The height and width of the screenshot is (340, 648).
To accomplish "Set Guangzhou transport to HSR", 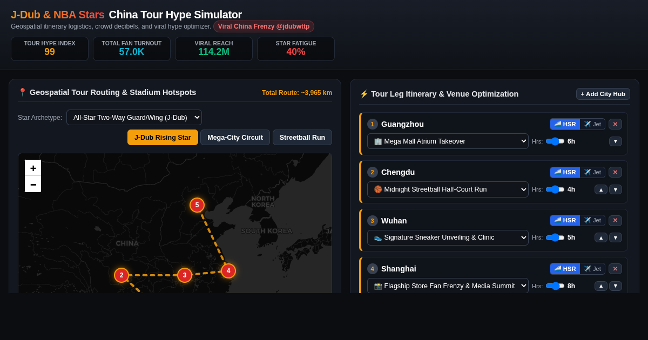I will coord(565,124).
